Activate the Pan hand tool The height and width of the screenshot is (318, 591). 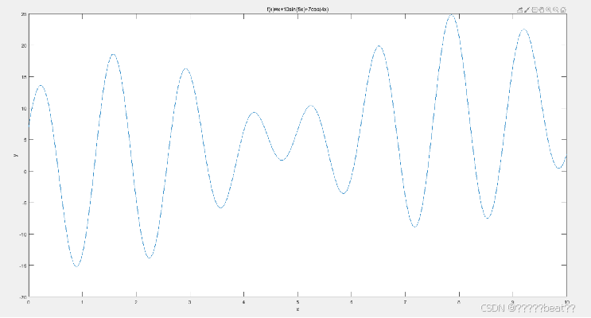coord(541,10)
